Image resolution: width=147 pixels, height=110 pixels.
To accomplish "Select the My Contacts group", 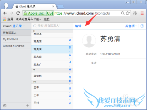I will (x=16, y=39).
